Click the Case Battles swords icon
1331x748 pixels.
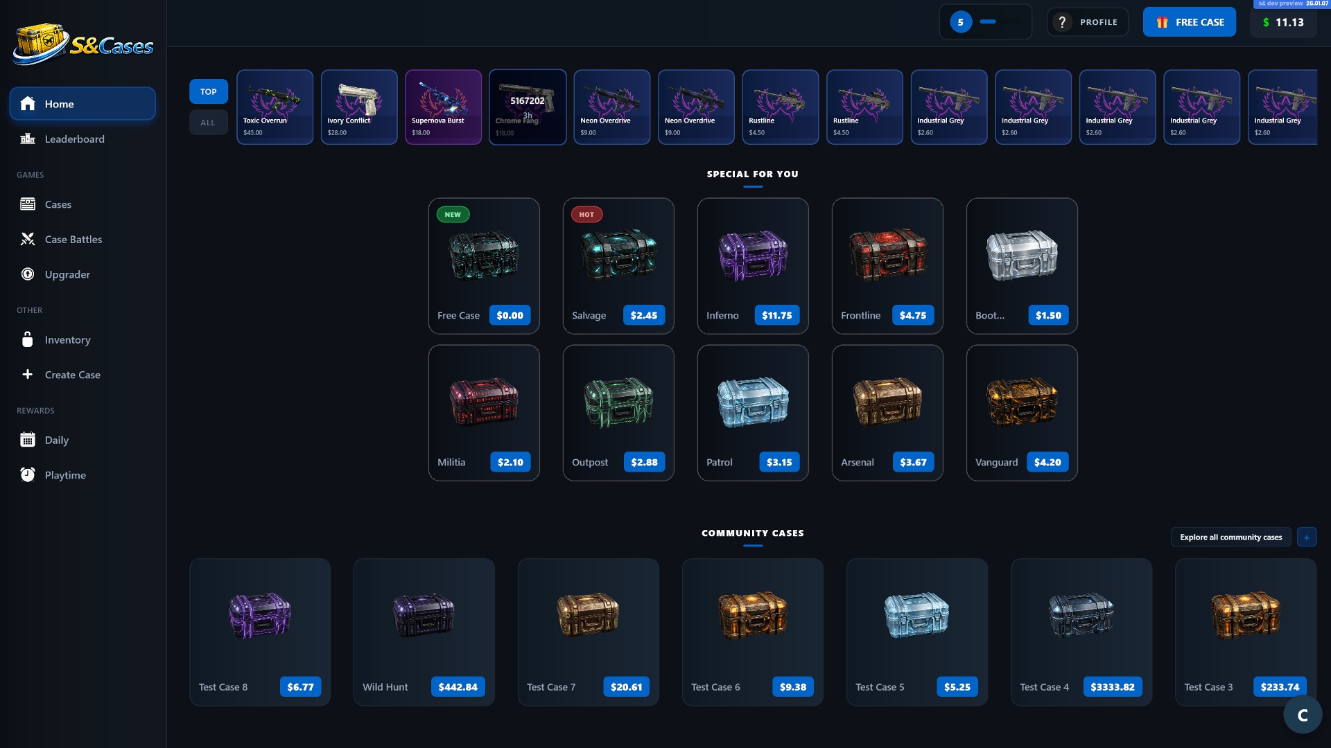click(x=28, y=240)
